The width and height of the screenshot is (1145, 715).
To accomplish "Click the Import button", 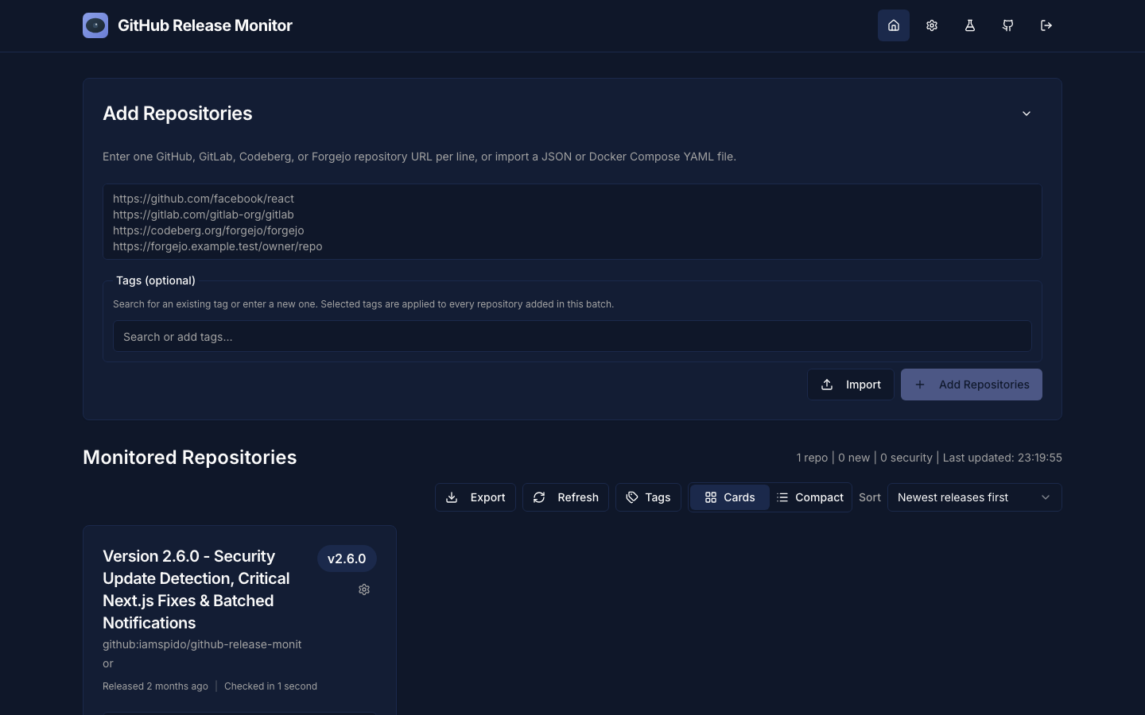I will coord(851,385).
